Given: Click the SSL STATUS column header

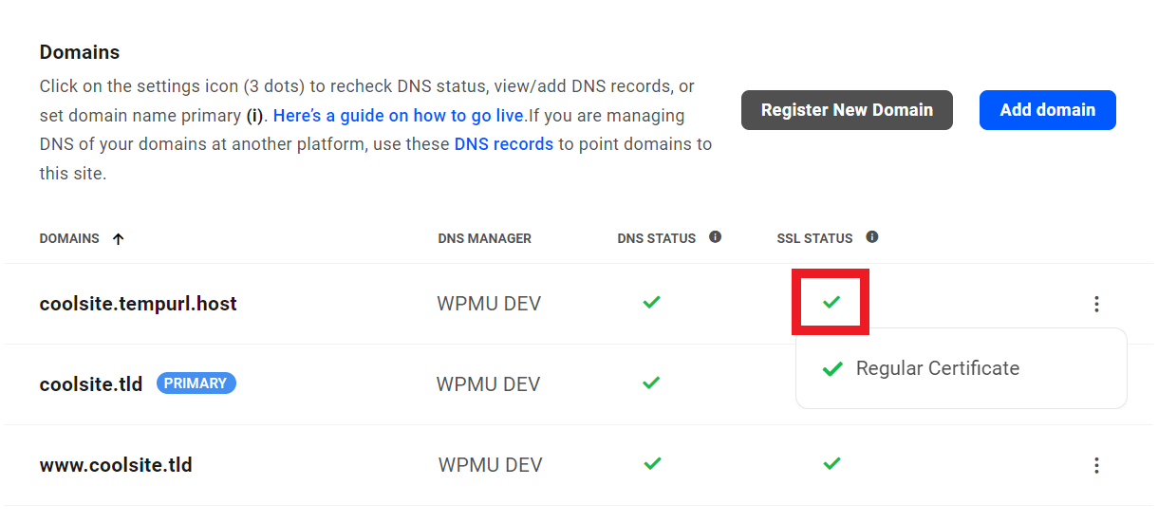Looking at the screenshot, I should click(814, 238).
